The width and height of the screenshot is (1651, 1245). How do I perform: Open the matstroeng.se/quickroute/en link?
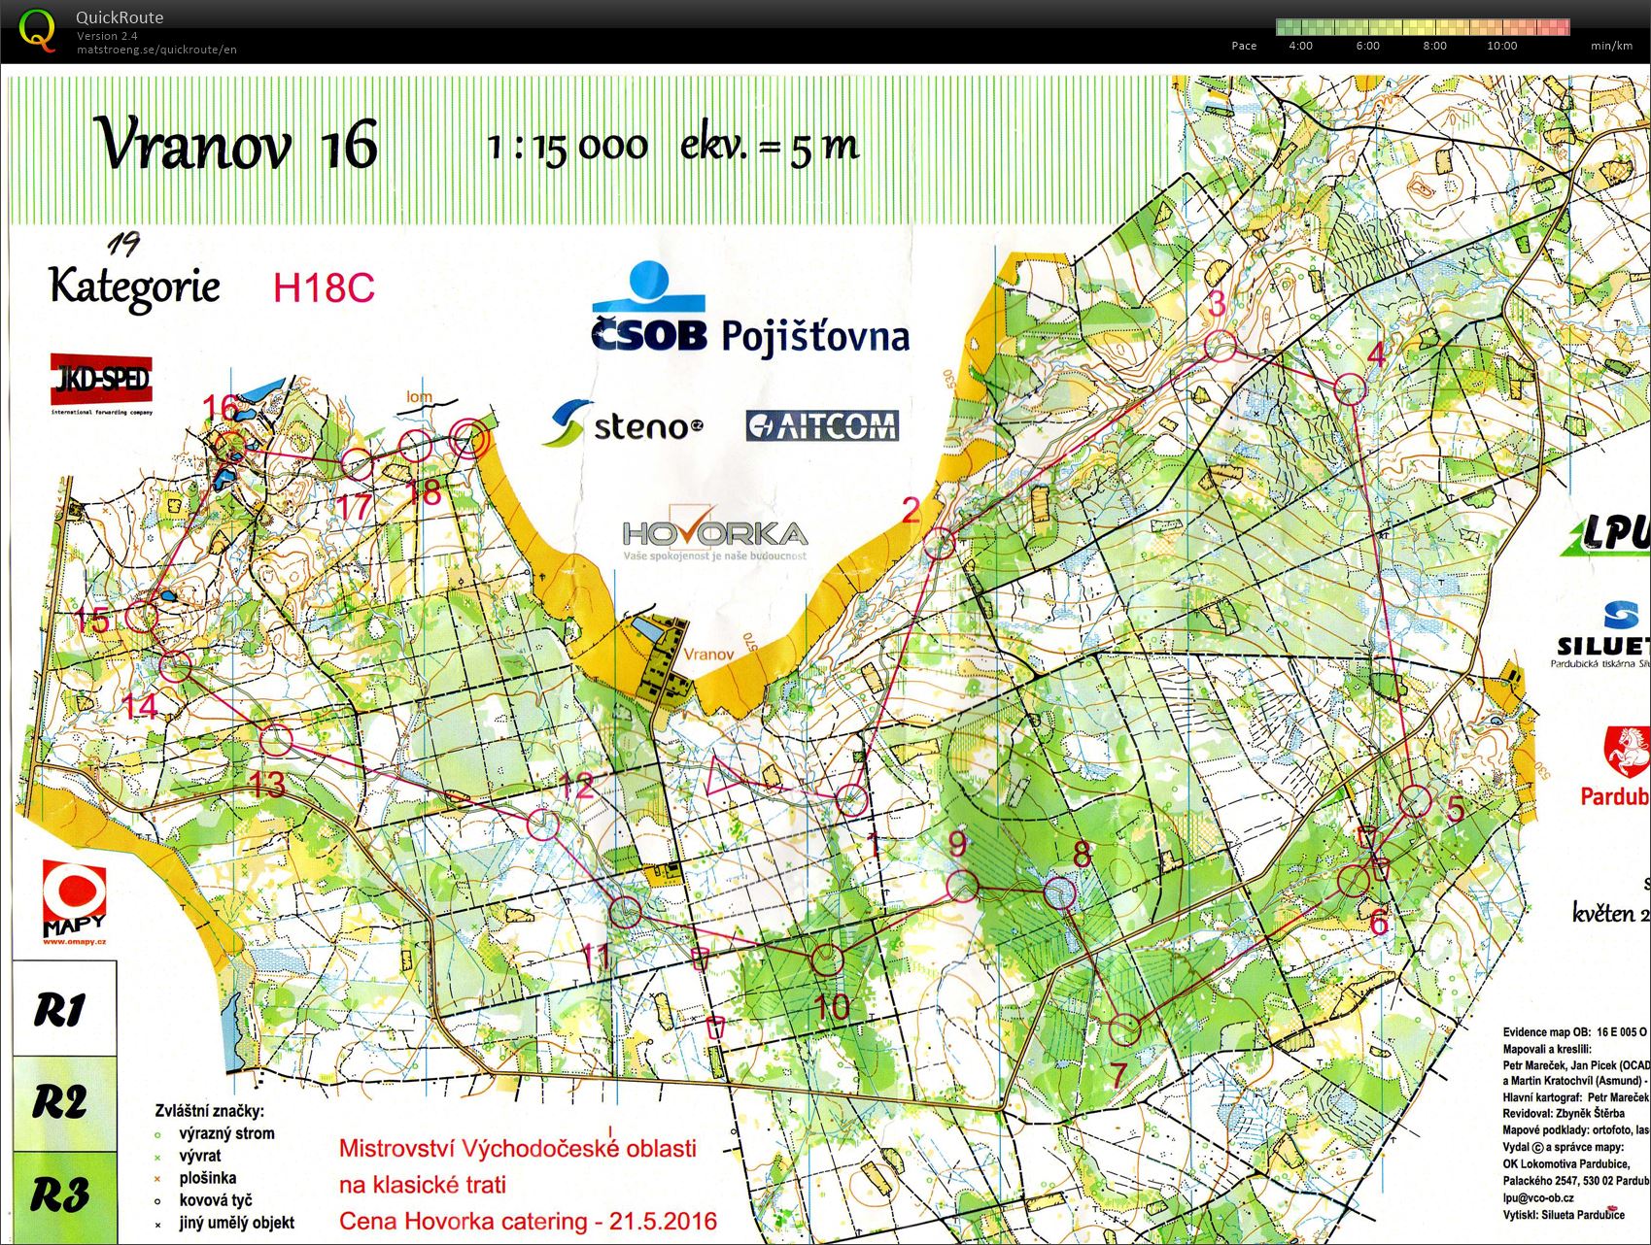(156, 50)
